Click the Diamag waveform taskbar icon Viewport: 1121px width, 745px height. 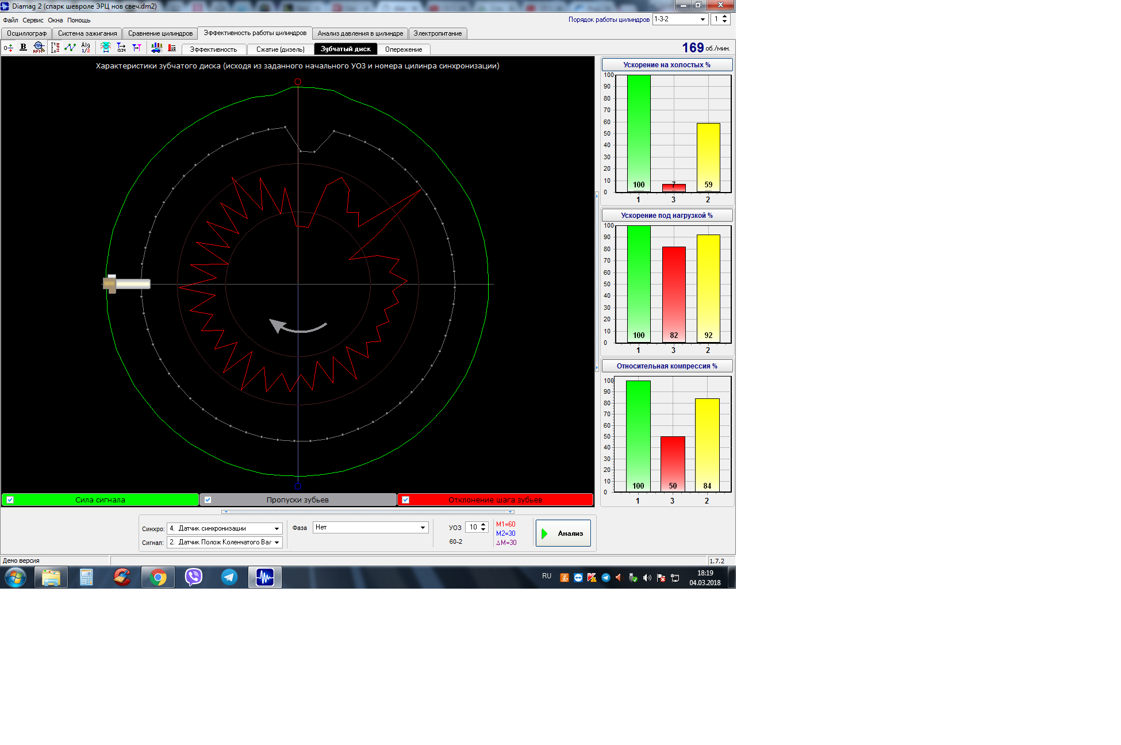pyautogui.click(x=265, y=577)
